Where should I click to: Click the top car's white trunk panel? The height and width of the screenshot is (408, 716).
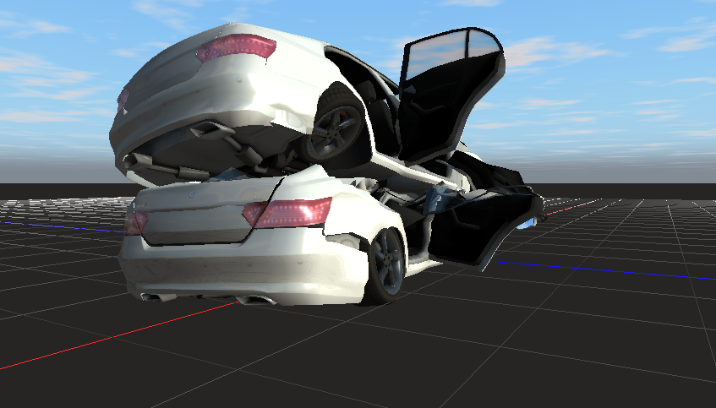pos(169,84)
